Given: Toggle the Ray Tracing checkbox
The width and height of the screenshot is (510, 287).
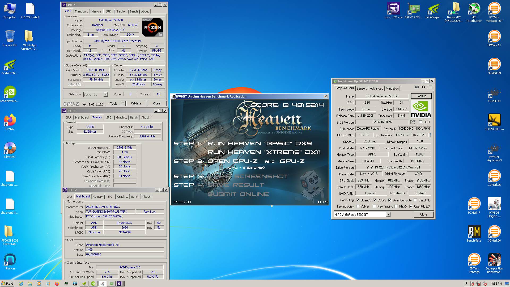Looking at the screenshot, I should [374, 206].
